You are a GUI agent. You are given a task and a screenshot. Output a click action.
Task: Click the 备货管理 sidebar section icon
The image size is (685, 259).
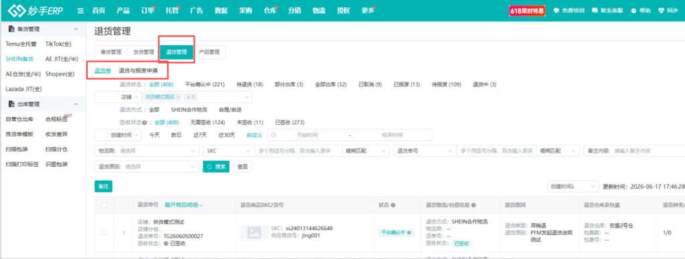coord(12,29)
